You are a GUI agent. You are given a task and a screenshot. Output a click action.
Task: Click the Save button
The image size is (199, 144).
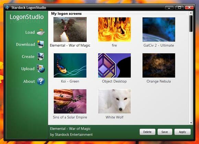point(165,132)
